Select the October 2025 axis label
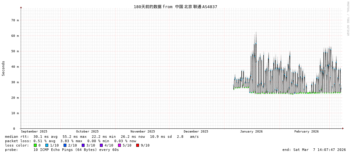The image size is (351, 154). [x=87, y=132]
